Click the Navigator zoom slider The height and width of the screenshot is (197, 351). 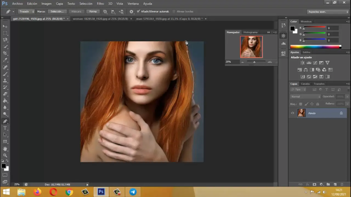[256, 62]
